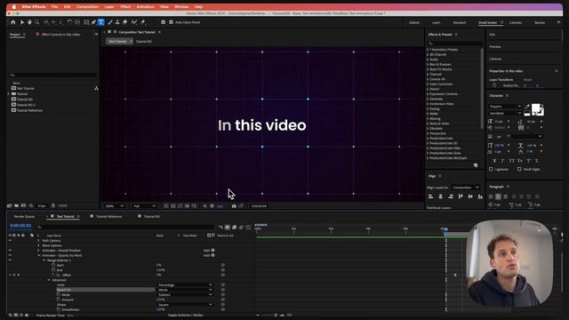
Task: Open the Apple menu
Action: coord(14,6)
